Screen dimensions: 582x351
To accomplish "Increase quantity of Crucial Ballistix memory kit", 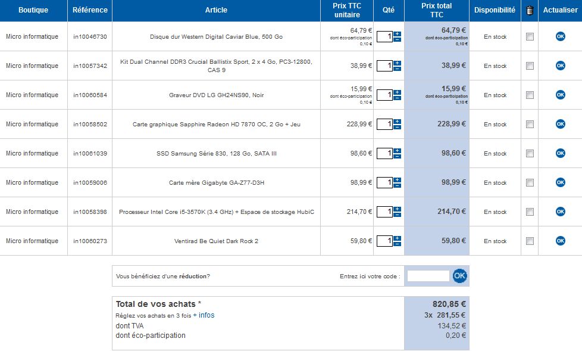I will click(x=397, y=63).
